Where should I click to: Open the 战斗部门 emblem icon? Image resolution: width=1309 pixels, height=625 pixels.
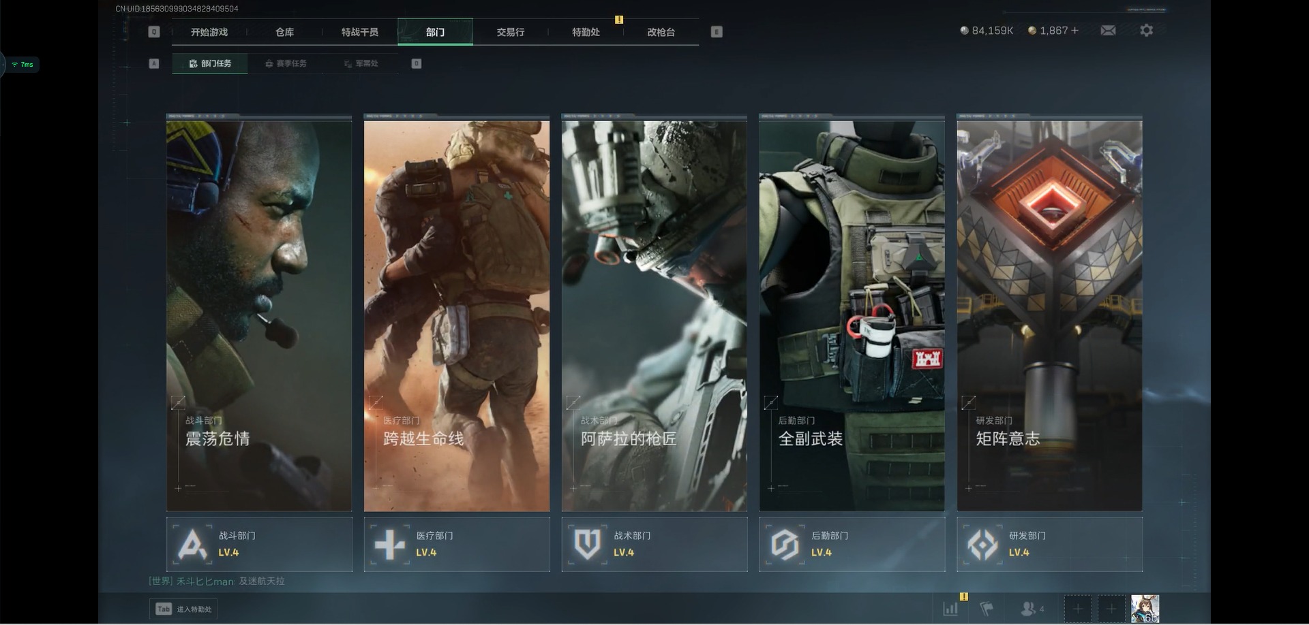point(192,545)
